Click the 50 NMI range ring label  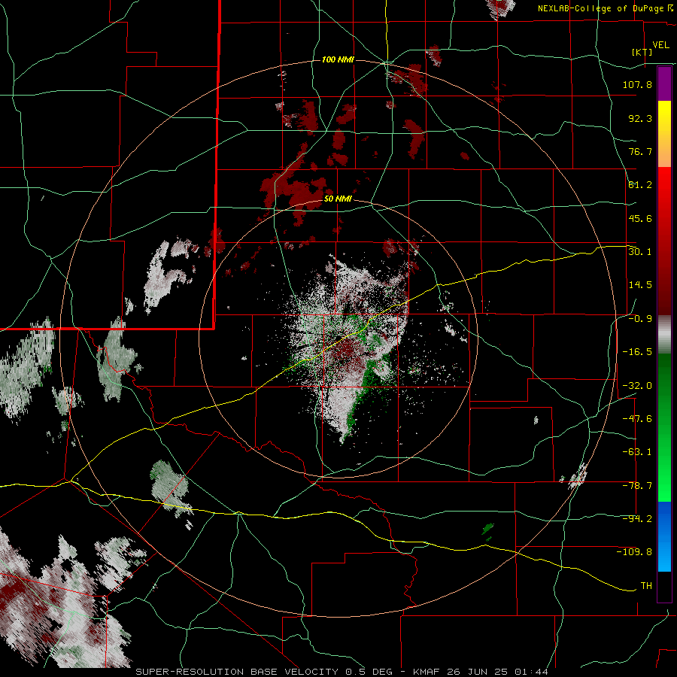coord(338,199)
